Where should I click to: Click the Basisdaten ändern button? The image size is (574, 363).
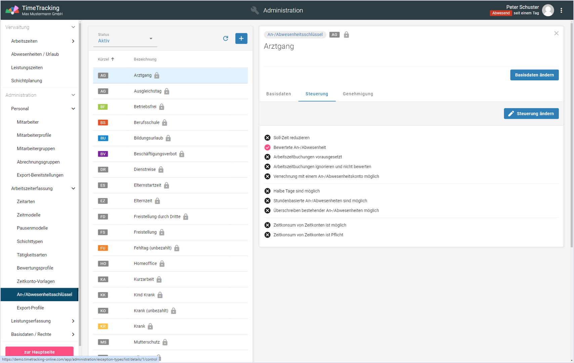(534, 75)
